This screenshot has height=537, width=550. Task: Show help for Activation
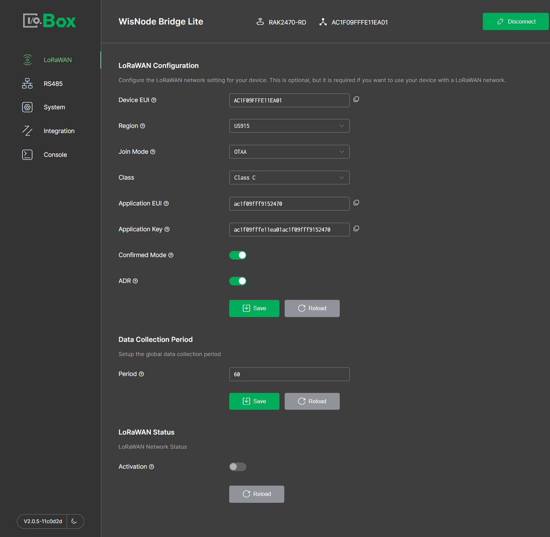[x=152, y=467]
